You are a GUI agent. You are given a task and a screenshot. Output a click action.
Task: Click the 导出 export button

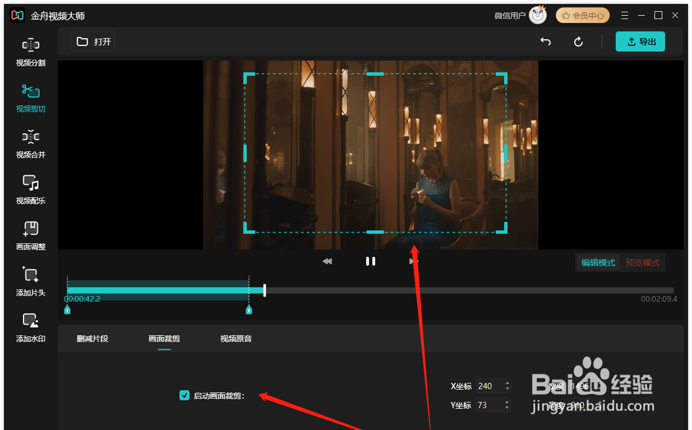click(640, 41)
